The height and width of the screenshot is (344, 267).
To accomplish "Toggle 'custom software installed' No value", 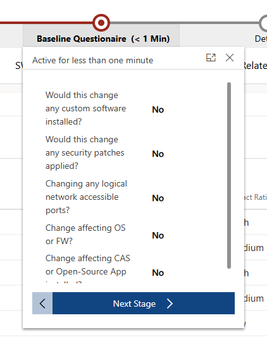I will tap(158, 109).
